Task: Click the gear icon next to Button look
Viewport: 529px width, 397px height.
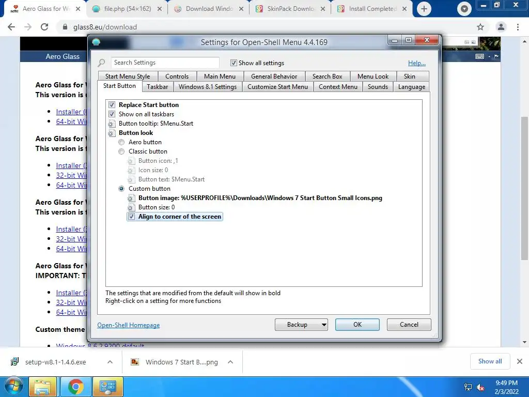Action: coord(112,133)
